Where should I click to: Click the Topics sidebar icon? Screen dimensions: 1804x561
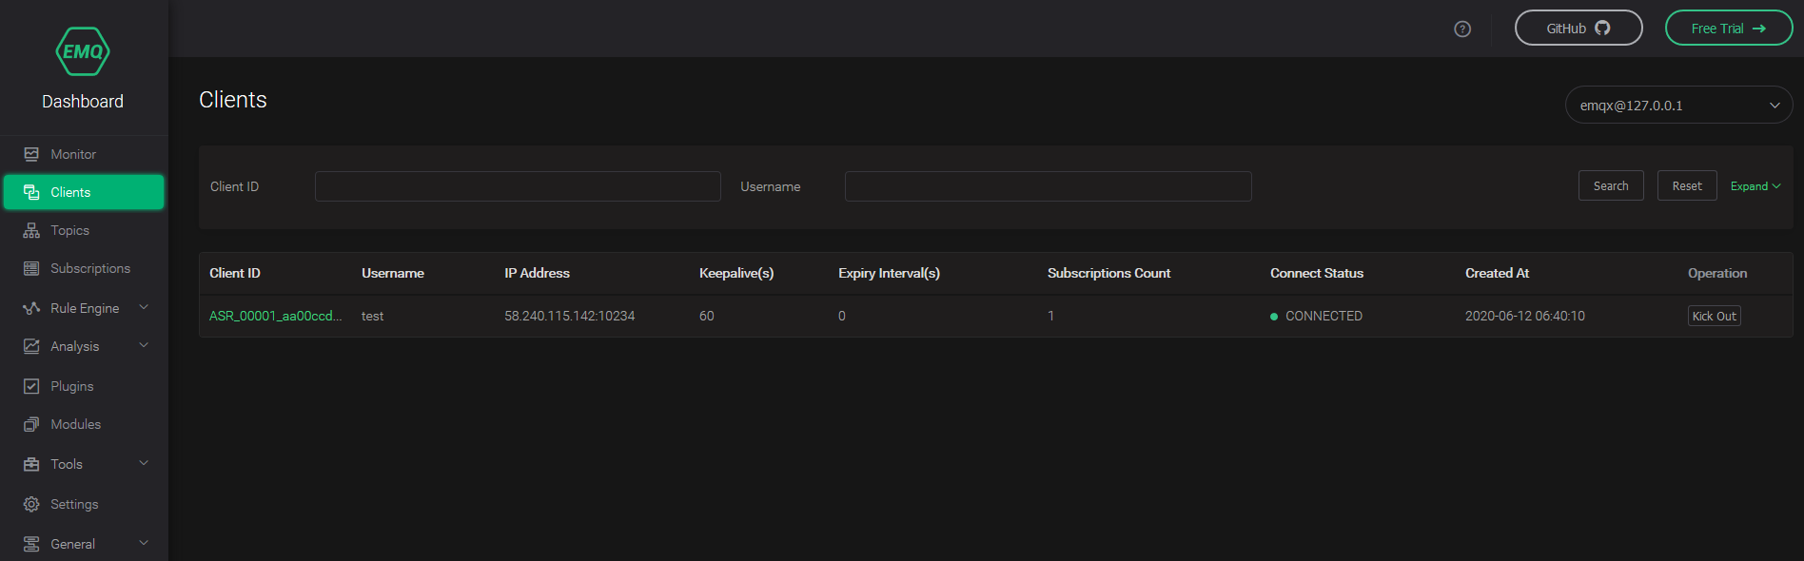click(x=31, y=230)
